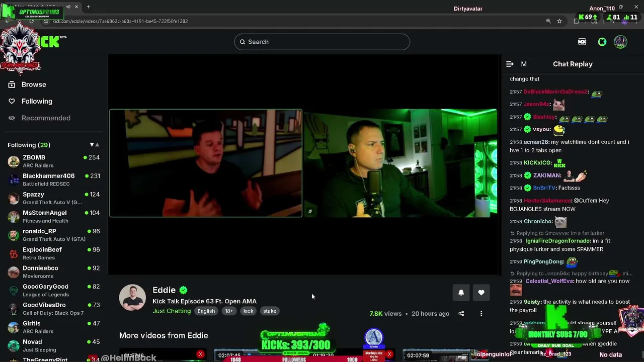Click the green Kick coin icon in header
This screenshot has width=644, height=362.
pyautogui.click(x=602, y=42)
